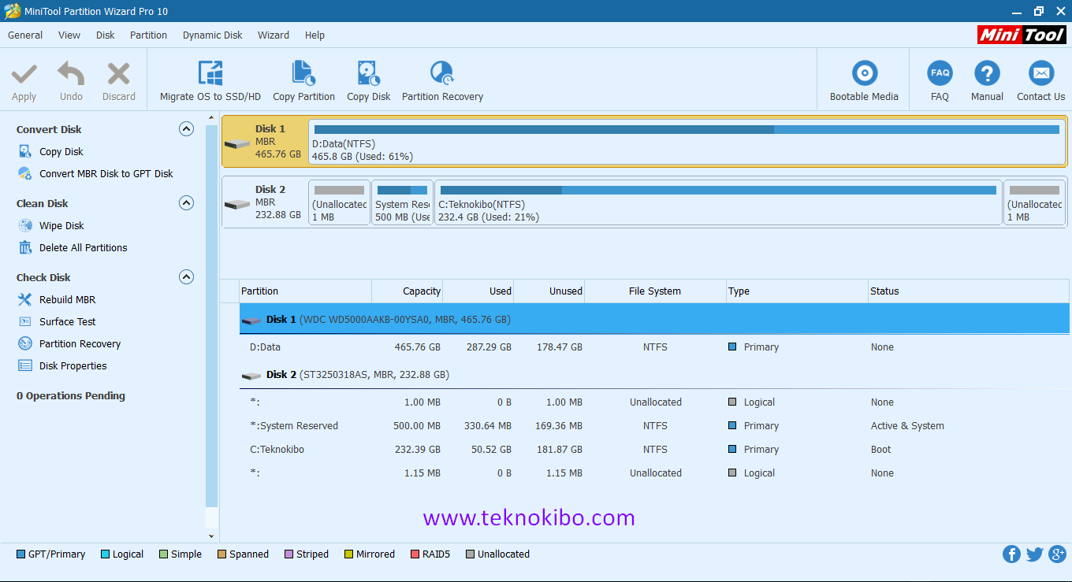Screen dimensions: 1072x582
Task: Click the Twitter icon in the status bar
Action: point(1034,554)
